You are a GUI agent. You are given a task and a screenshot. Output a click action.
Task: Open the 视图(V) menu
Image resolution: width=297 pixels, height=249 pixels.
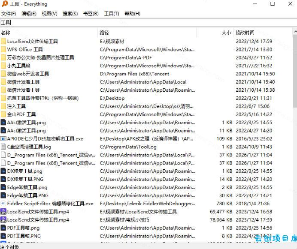[x=49, y=14]
